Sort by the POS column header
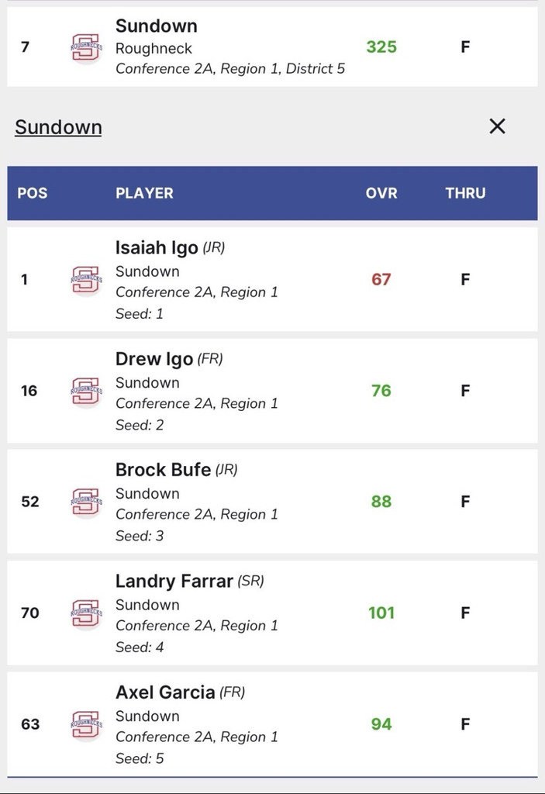 (33, 193)
